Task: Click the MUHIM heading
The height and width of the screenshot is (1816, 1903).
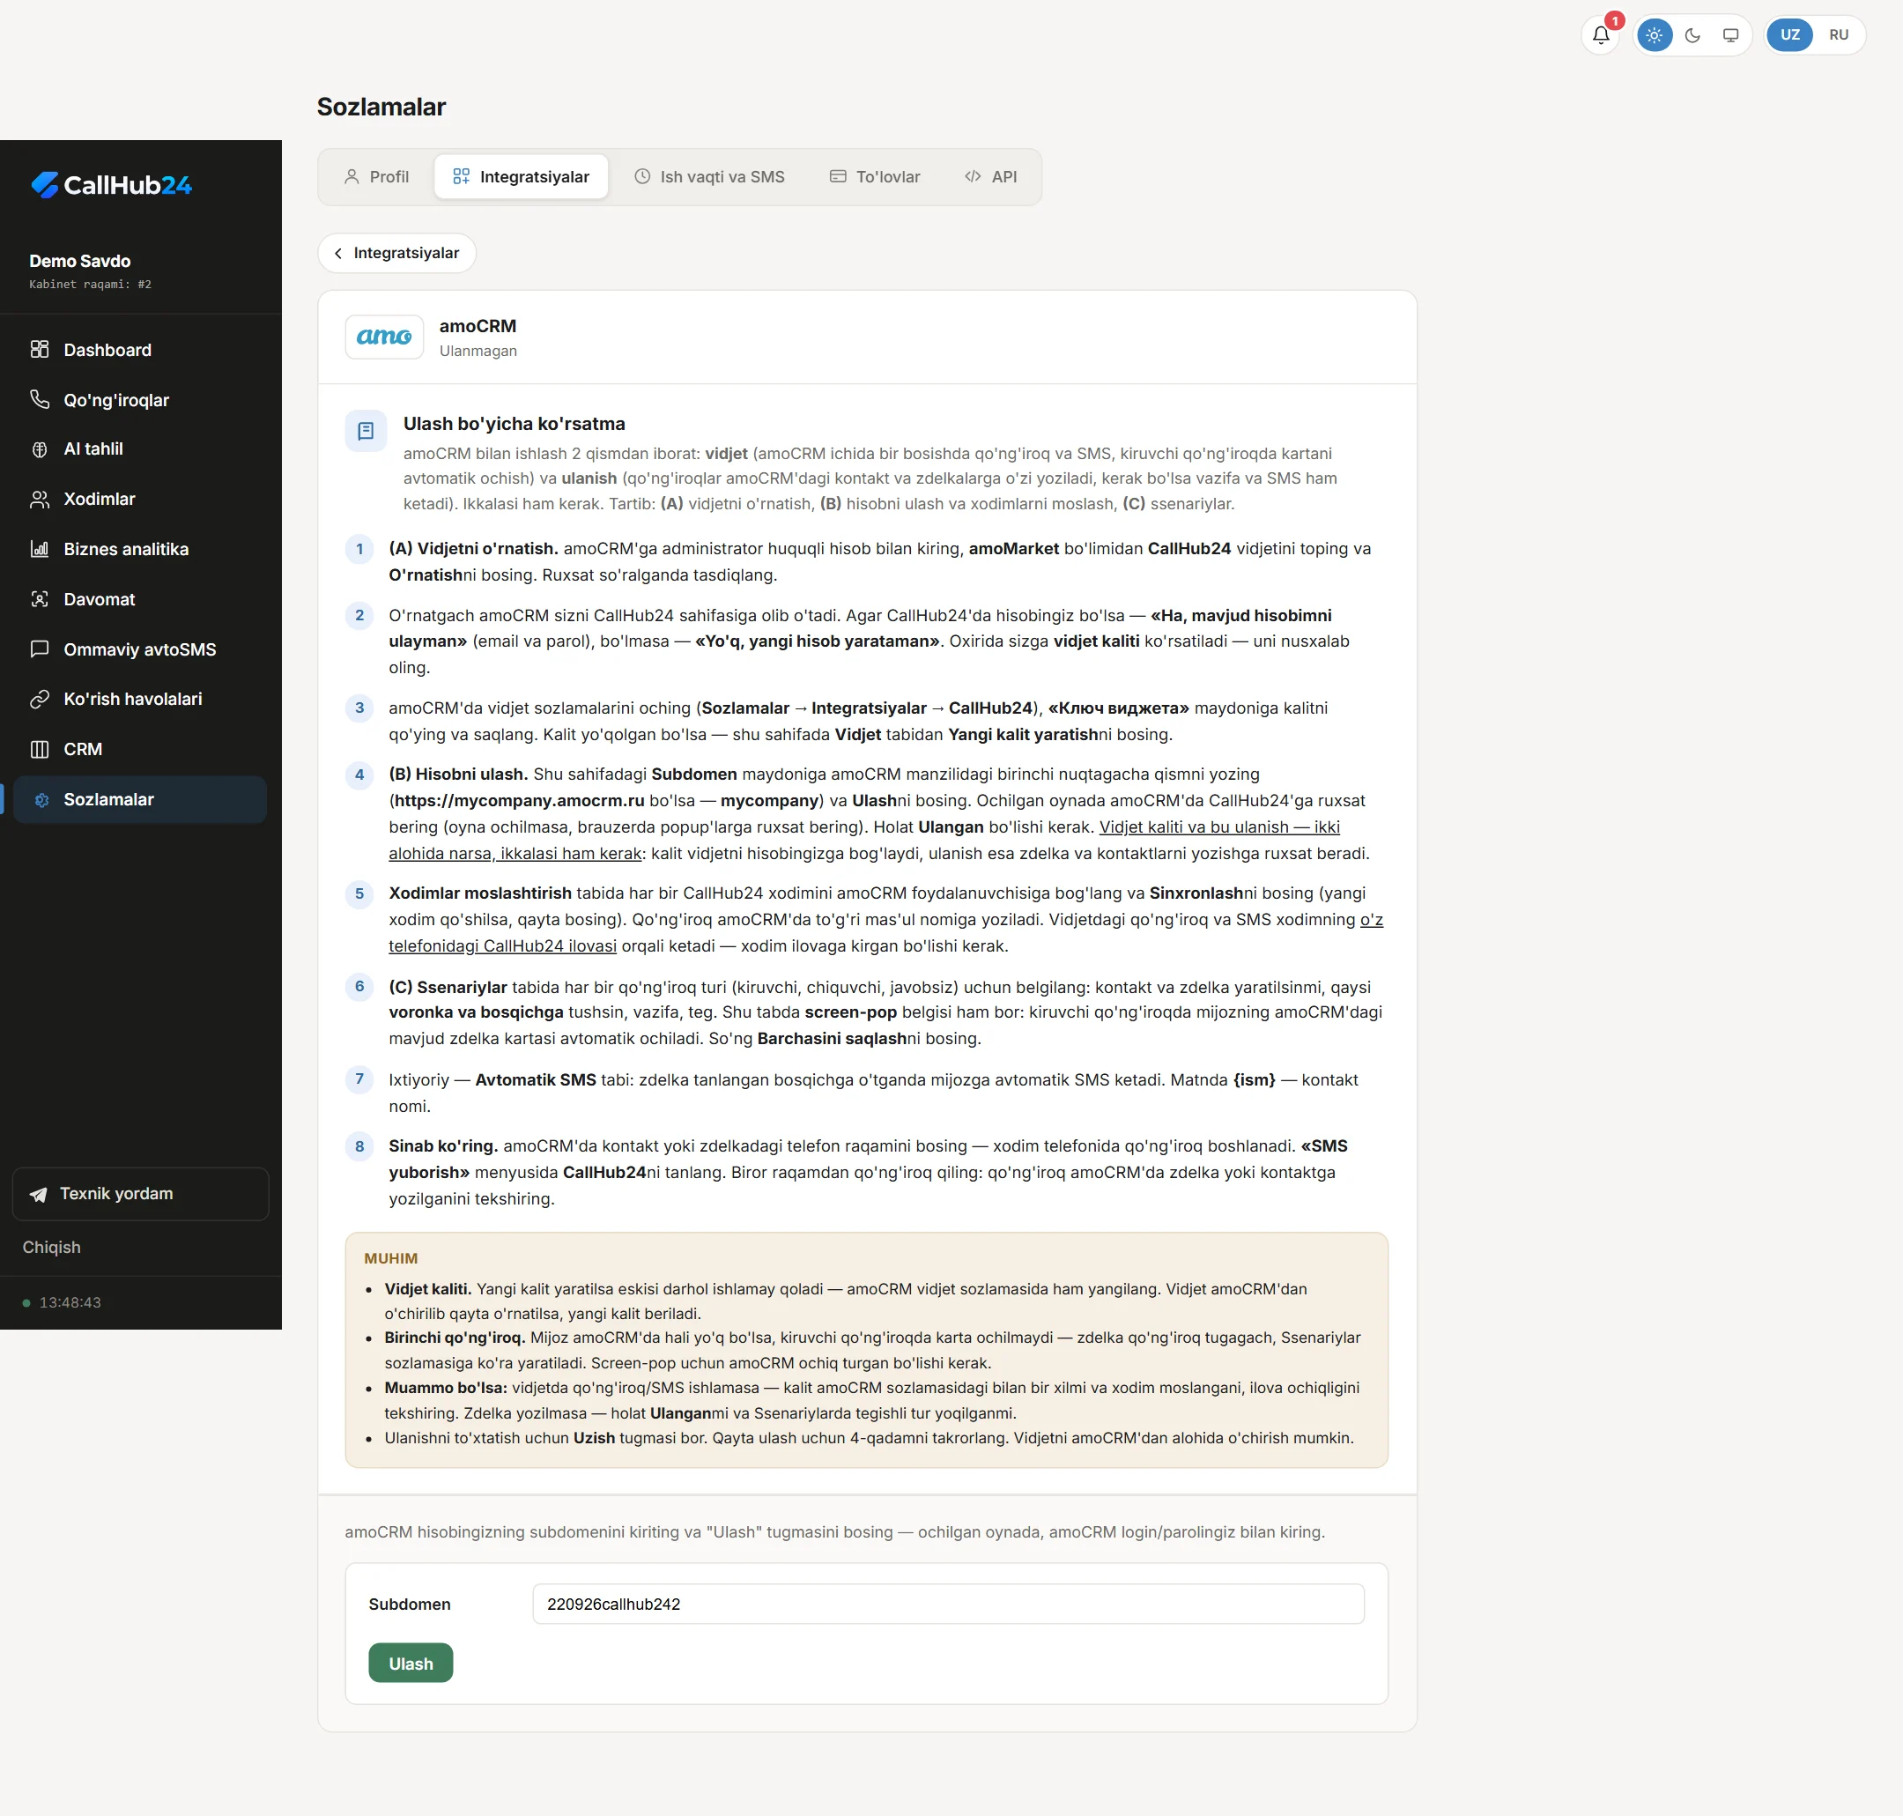Action: coord(391,1258)
